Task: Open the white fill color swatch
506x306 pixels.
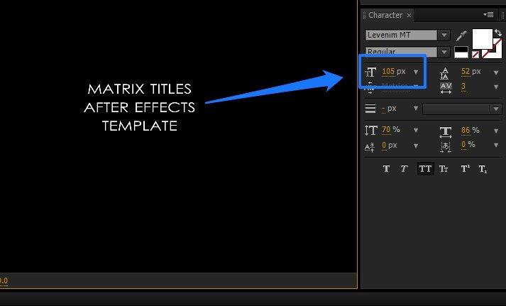Action: coord(483,39)
